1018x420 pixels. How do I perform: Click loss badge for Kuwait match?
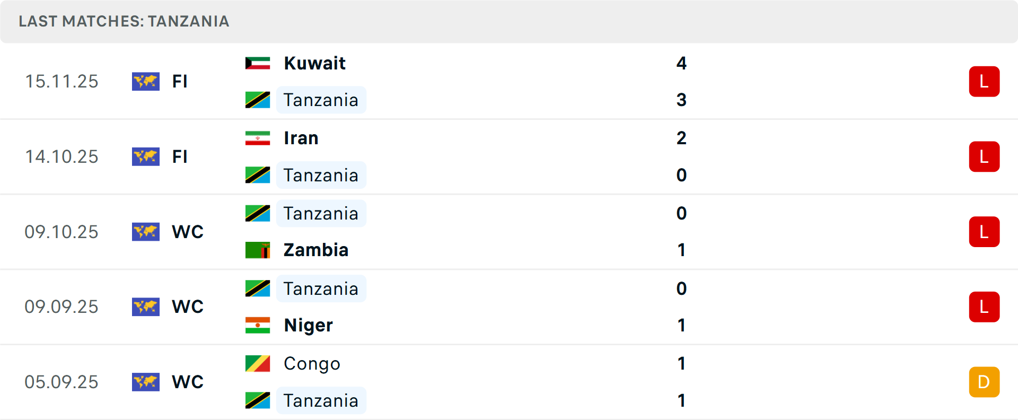(984, 81)
